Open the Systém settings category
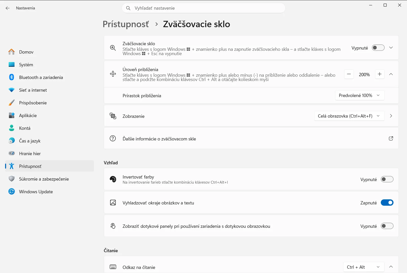Screen dimensions: 407x273 point(50,65)
